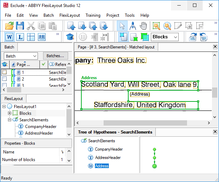Toggle the blue block frame display button
The image size is (219, 182).
coord(123,37)
